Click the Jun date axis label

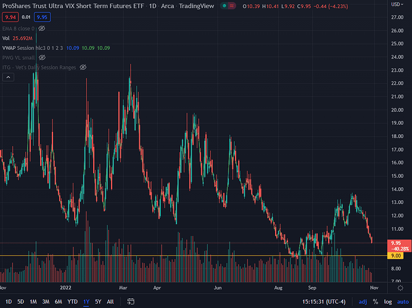[x=218, y=288]
